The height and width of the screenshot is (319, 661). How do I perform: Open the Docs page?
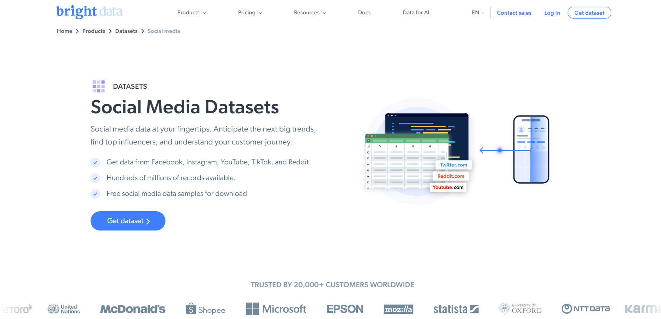point(364,12)
